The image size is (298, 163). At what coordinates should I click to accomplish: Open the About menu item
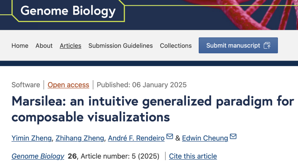[x=44, y=46]
